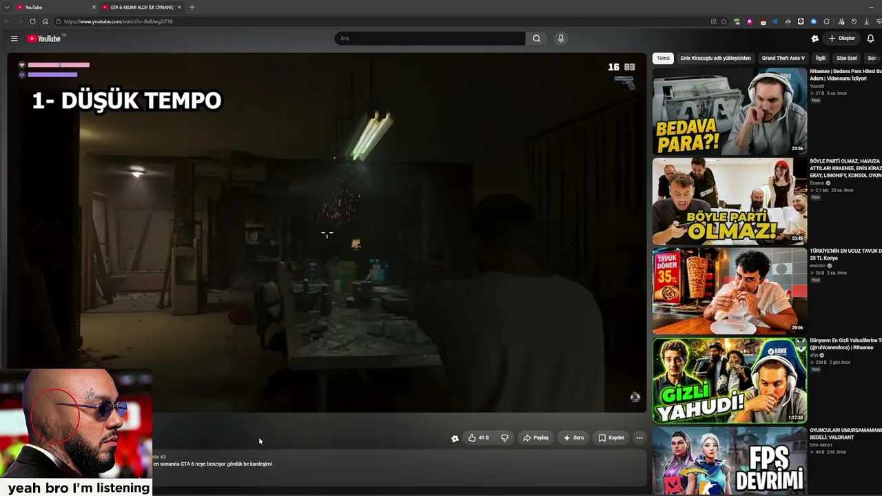The image size is (882, 496).
Task: Click the green extension icon with badge
Action: 737,21
